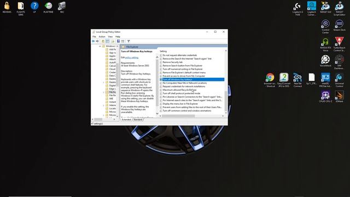Select 'Do not request alternate credentials' policy
The image size is (350, 197).
180,55
